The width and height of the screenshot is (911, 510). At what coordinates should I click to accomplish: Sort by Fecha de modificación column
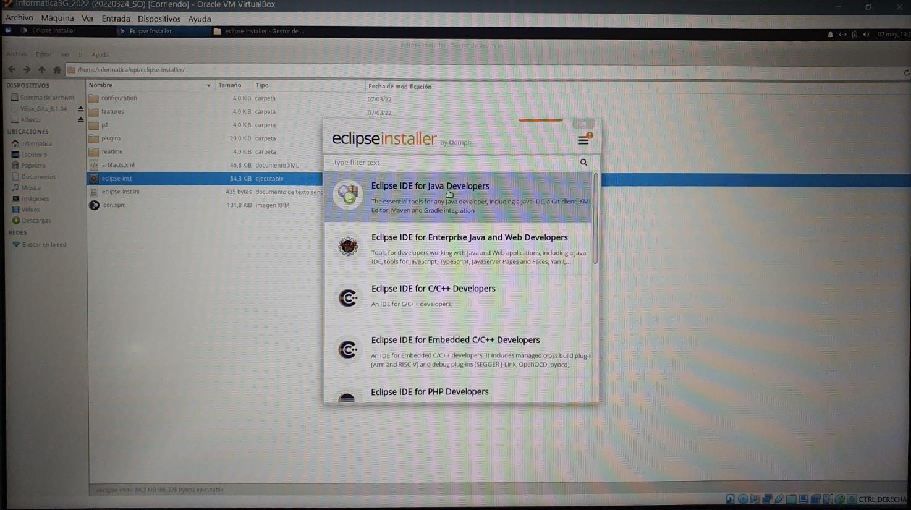point(400,87)
